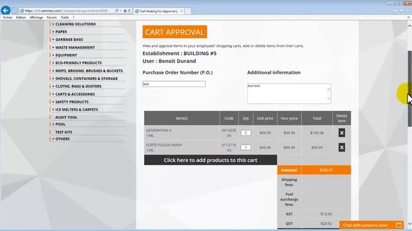Open the Affichage menu
Image resolution: width=412 pixels, height=231 pixels.
pyautogui.click(x=36, y=17)
